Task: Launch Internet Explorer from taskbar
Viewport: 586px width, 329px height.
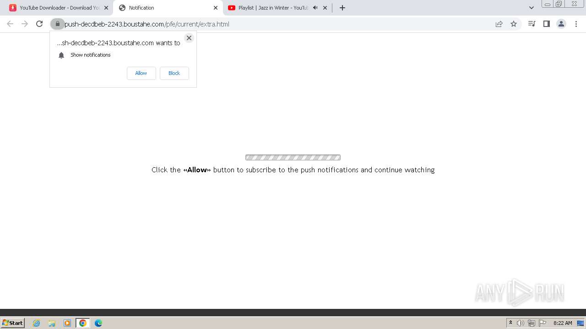Action: point(36,323)
